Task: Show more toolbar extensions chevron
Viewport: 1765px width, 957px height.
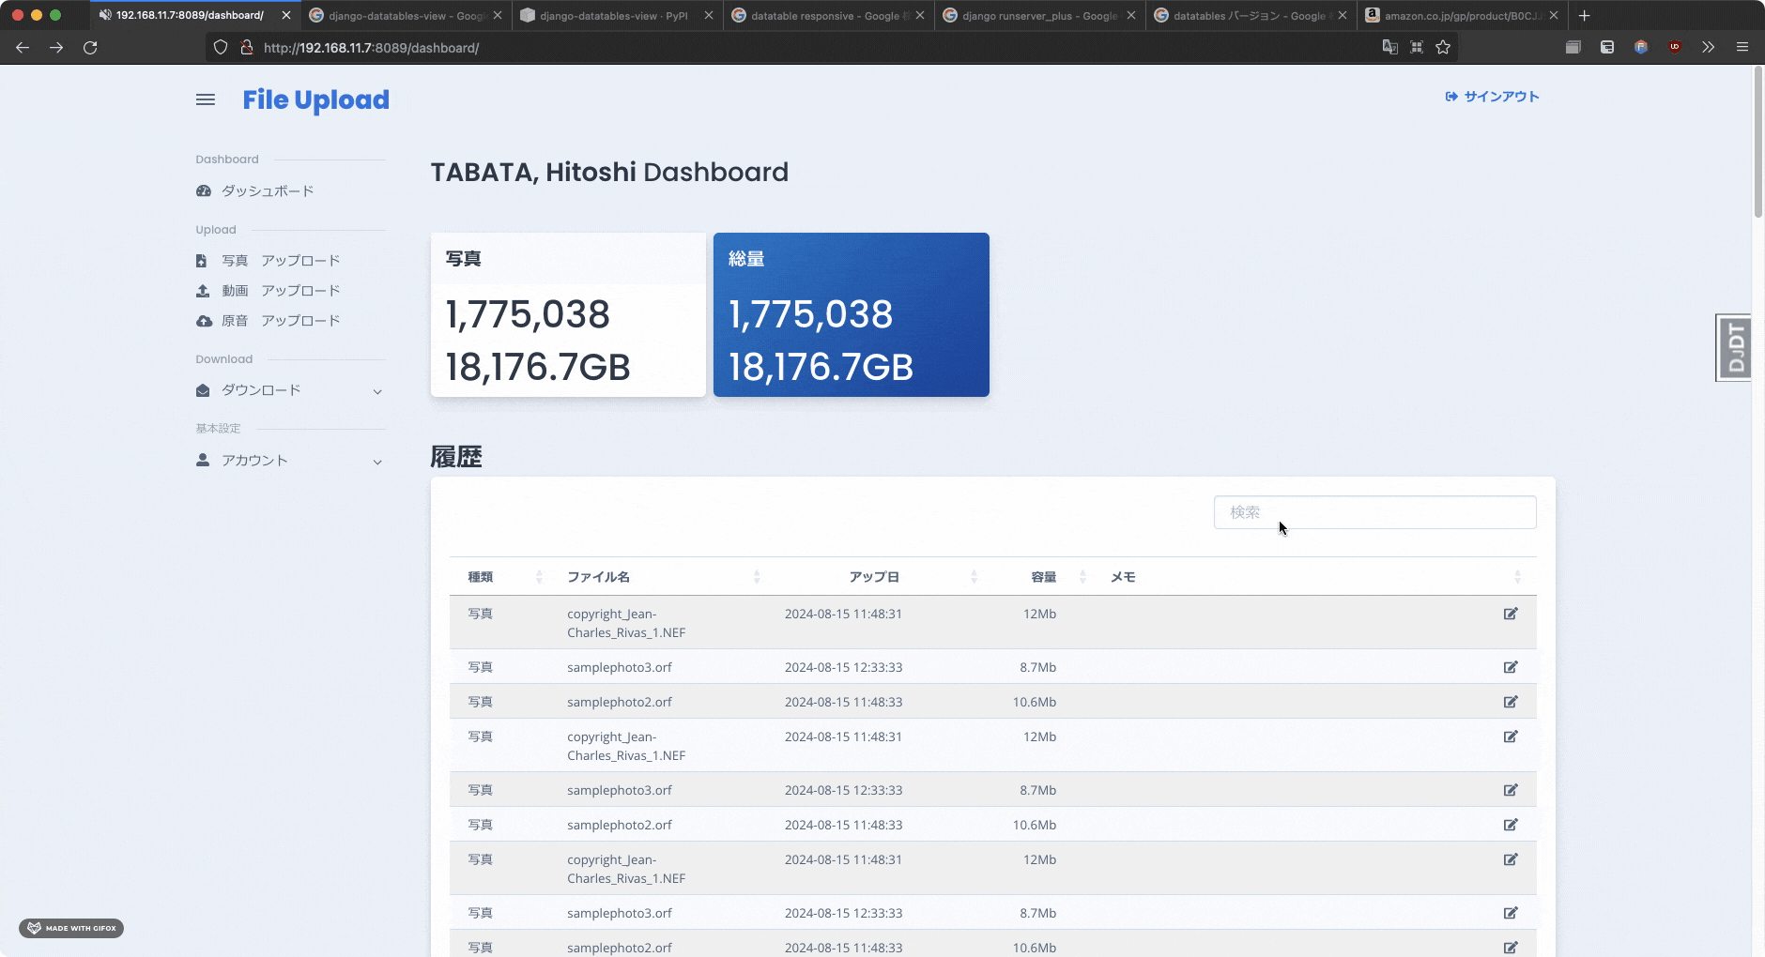Action: coord(1709,47)
